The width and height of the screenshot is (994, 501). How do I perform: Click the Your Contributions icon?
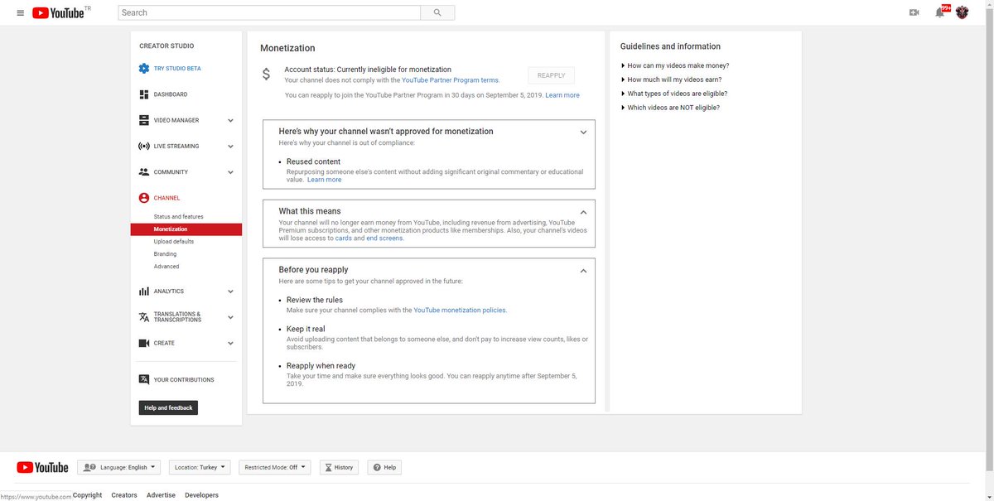point(144,379)
